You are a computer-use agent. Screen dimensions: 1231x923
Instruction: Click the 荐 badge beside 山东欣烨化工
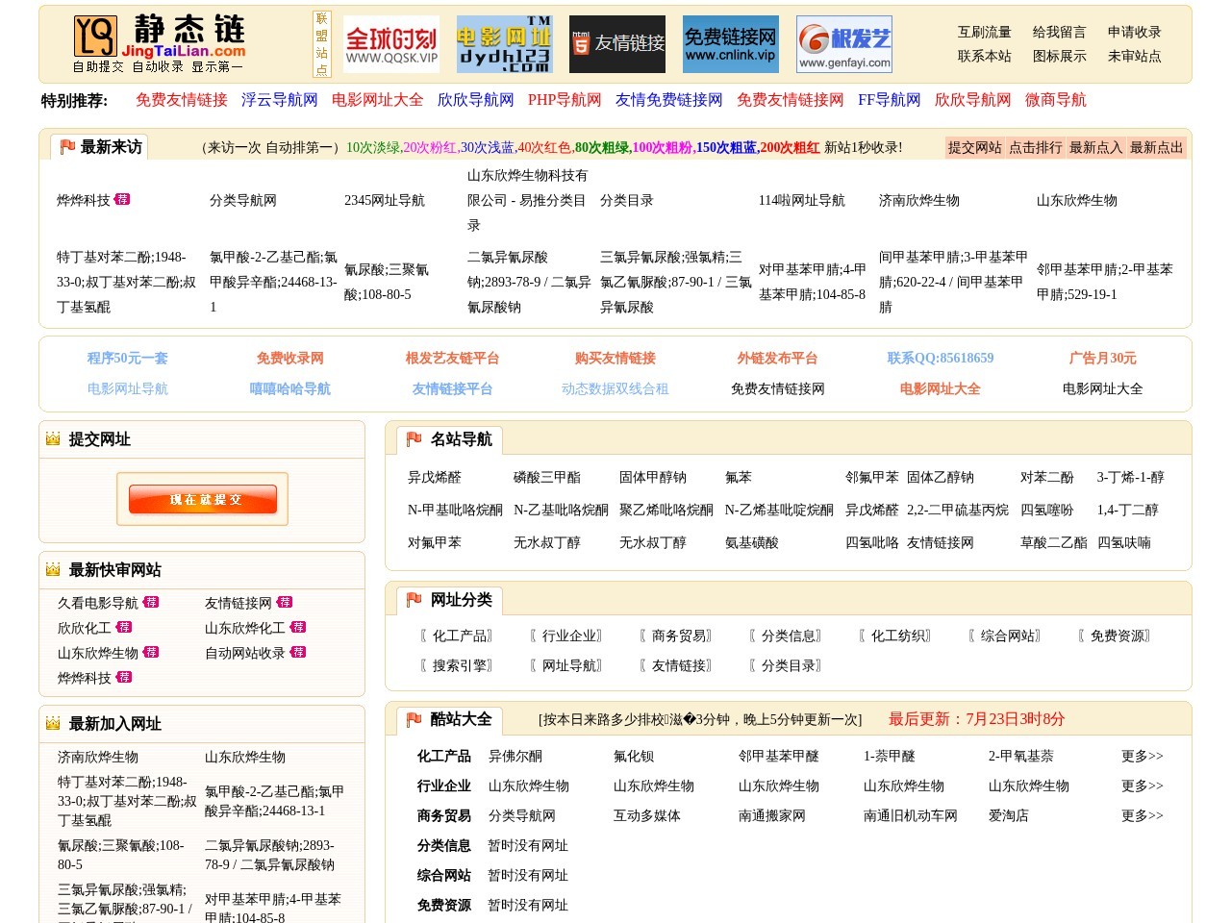298,627
